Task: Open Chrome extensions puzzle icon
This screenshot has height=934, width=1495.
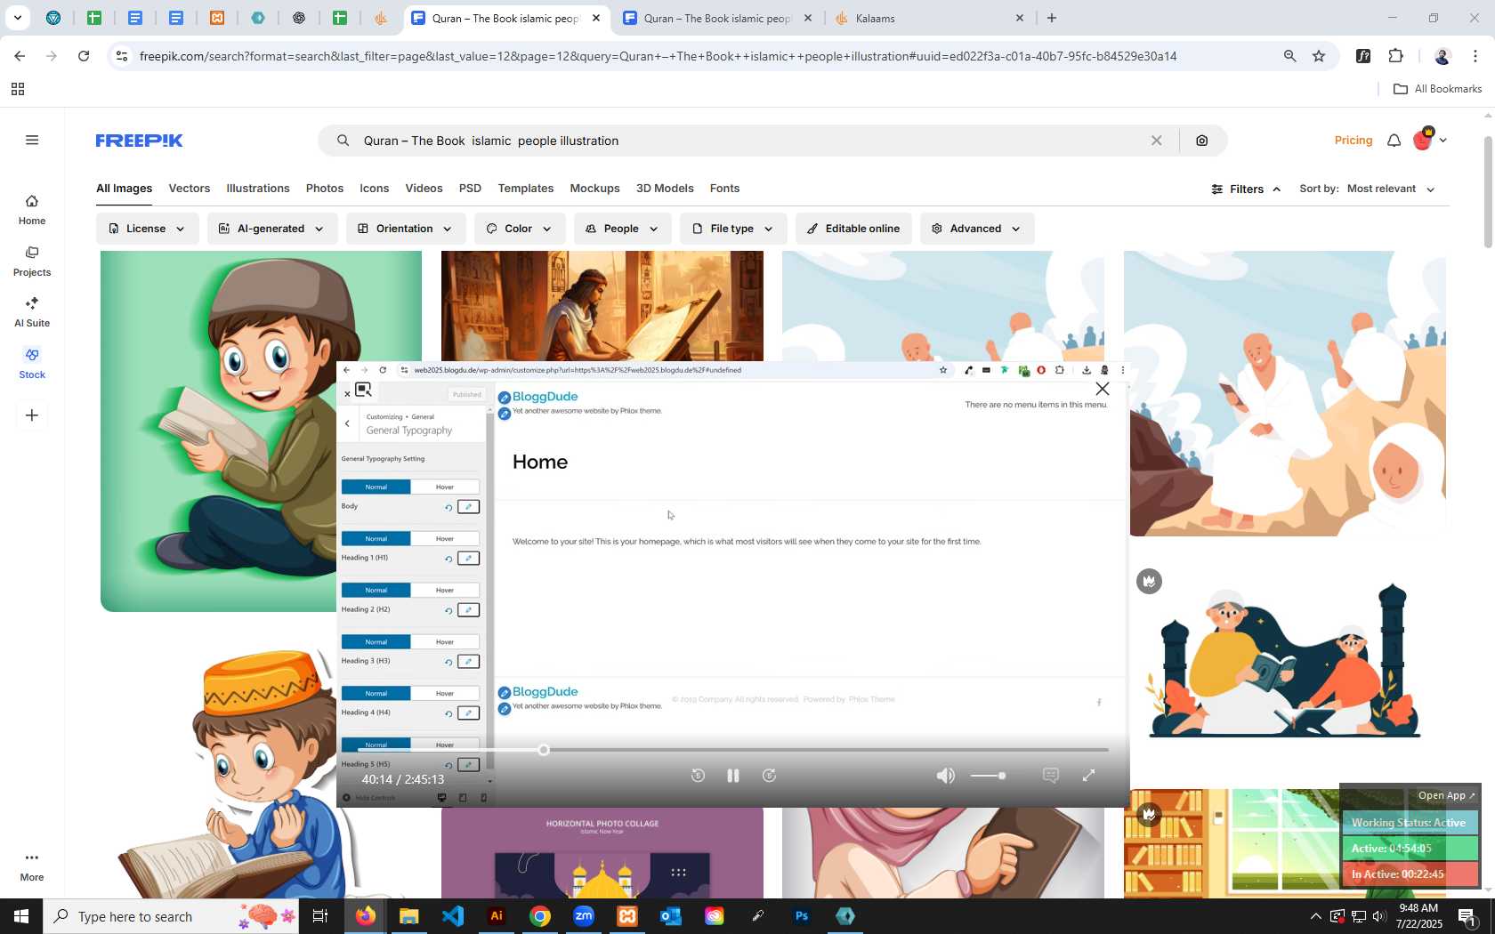Action: [x=1396, y=56]
